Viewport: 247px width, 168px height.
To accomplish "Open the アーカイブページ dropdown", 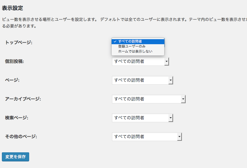I will (149, 99).
